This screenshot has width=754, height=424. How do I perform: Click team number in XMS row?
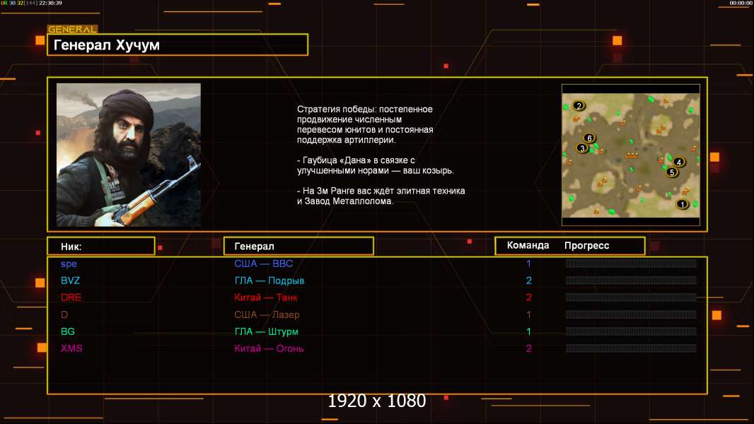click(x=528, y=348)
